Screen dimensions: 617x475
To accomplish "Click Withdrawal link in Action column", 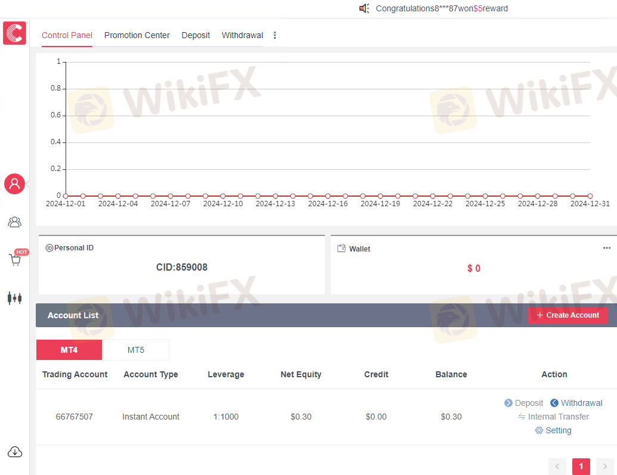I will coord(582,403).
